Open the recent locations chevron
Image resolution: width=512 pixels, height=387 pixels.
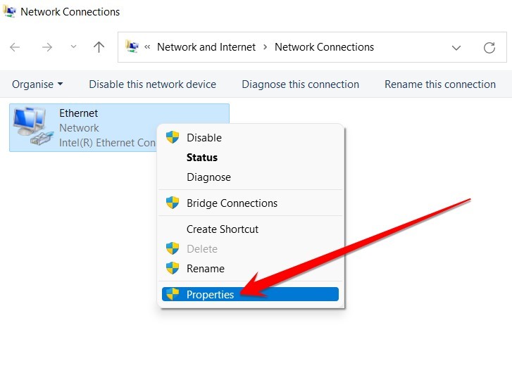[73, 46]
